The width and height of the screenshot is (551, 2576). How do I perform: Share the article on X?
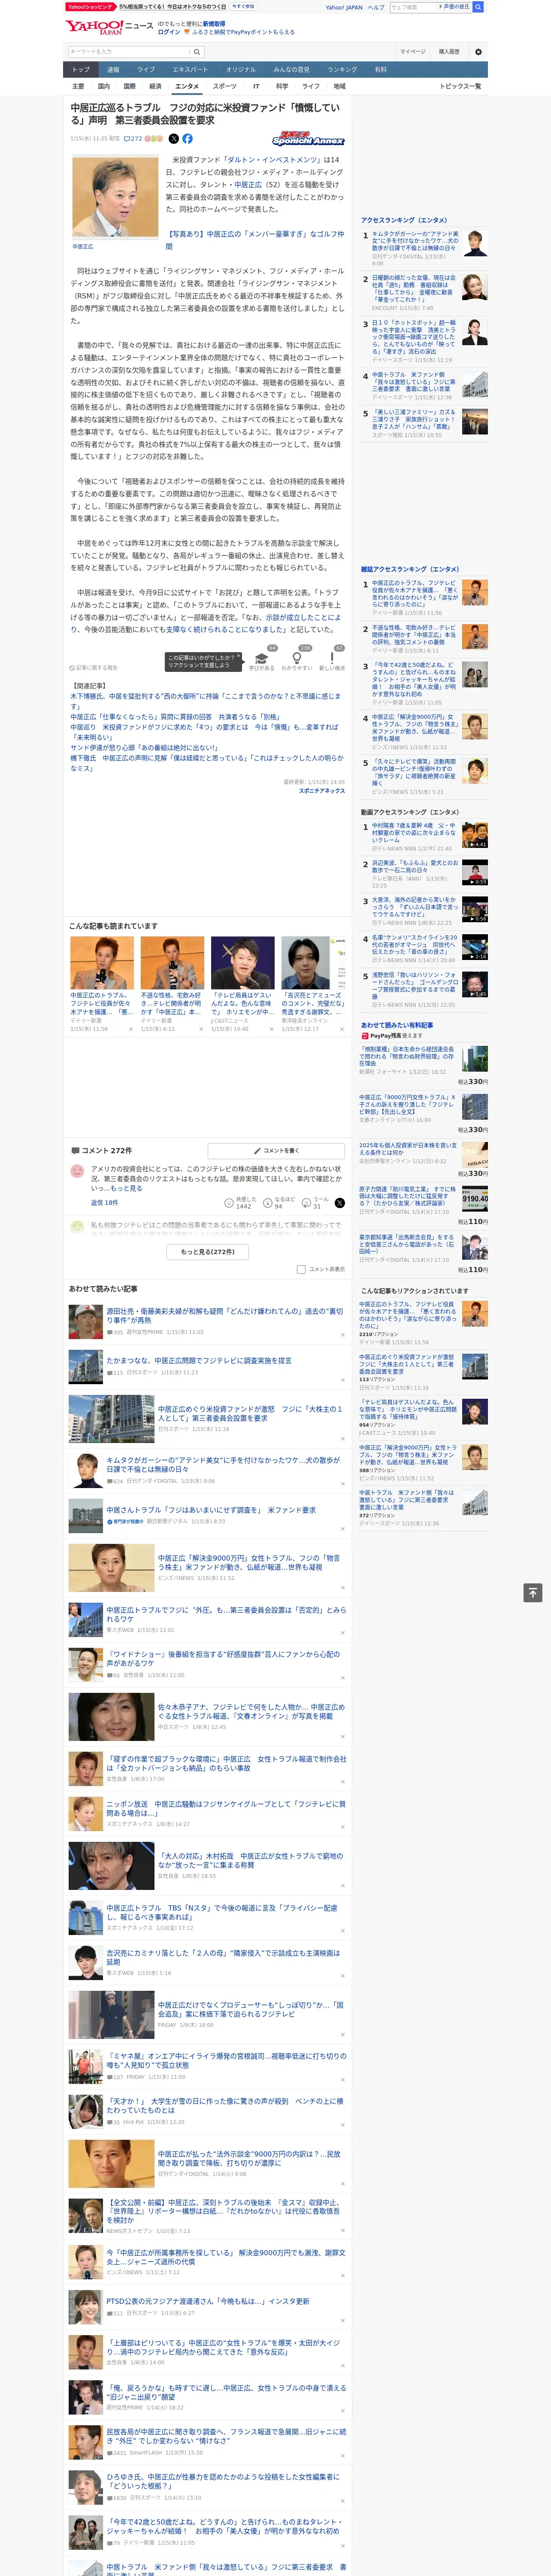(174, 139)
